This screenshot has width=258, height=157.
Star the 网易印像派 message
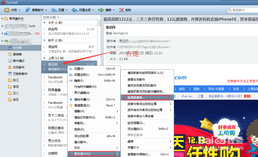point(44,133)
